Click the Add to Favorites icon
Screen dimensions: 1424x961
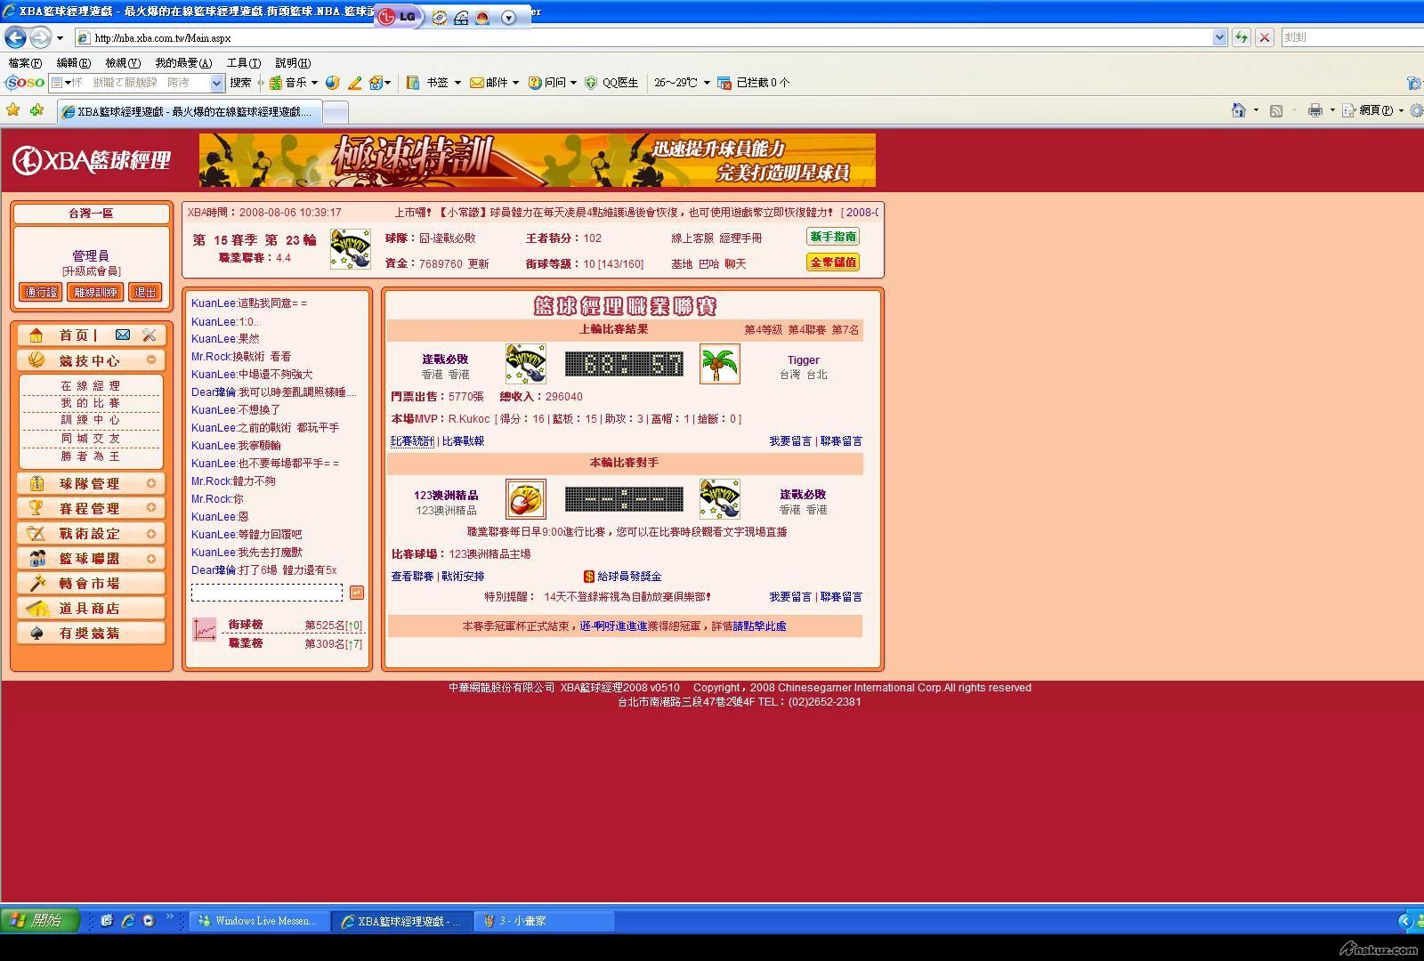[36, 110]
